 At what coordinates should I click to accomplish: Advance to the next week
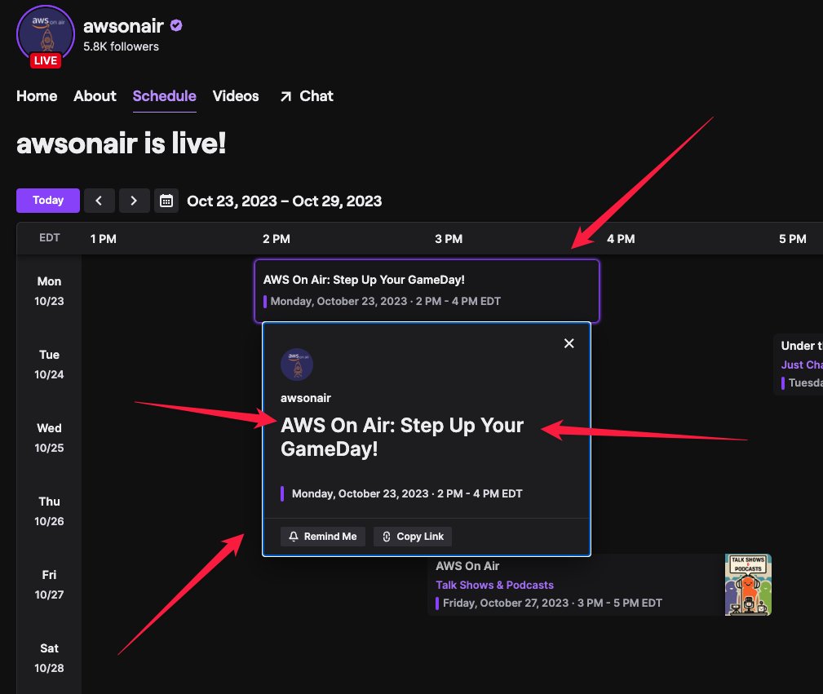[134, 201]
